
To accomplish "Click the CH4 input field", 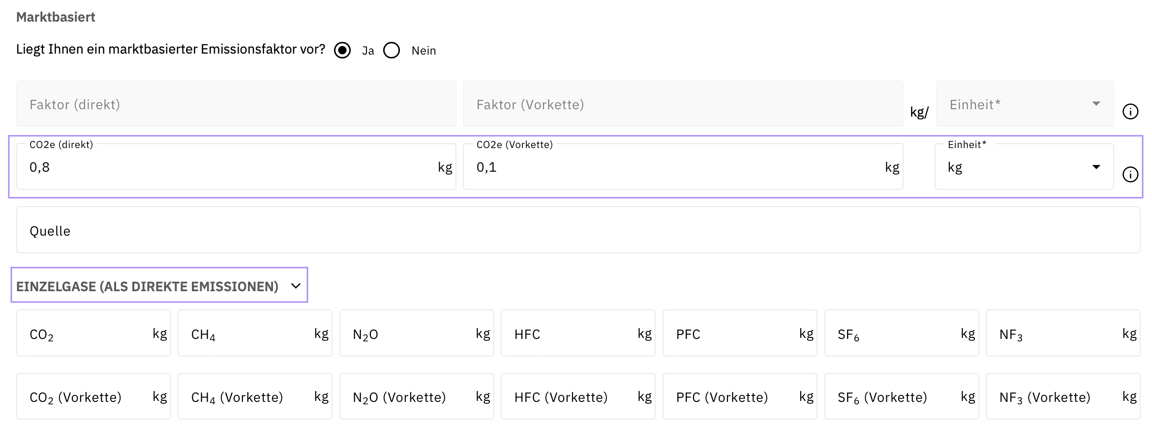I will (x=250, y=334).
